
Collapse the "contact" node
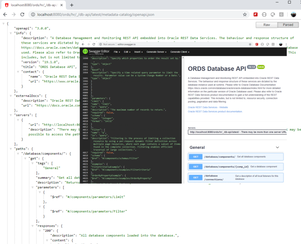[x=18, y=72]
